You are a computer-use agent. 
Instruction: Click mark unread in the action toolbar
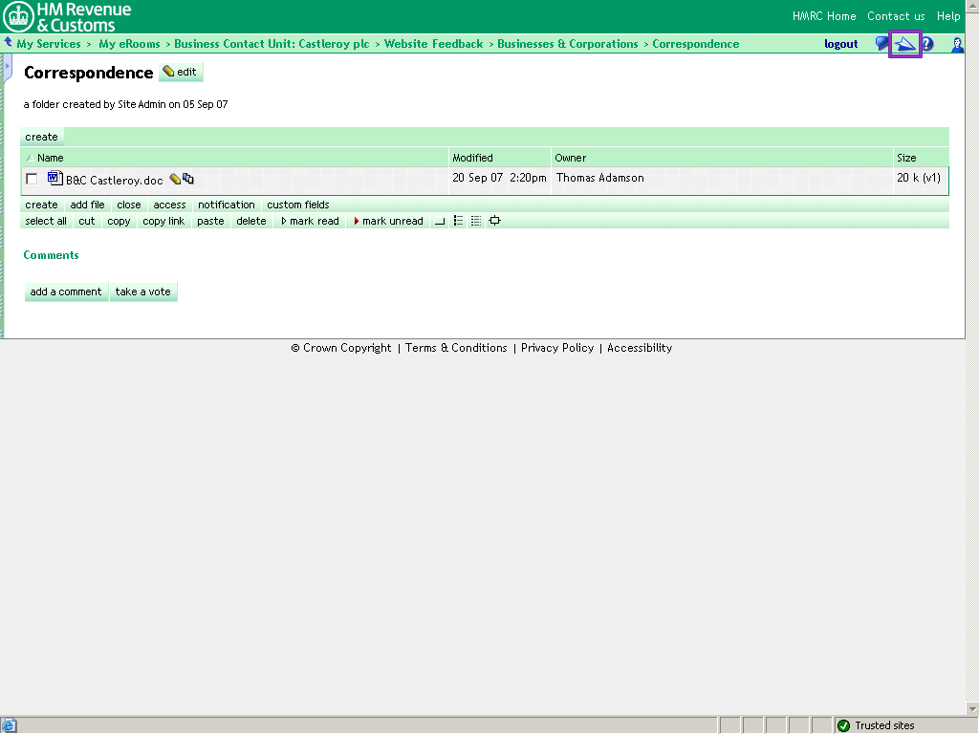[391, 221]
